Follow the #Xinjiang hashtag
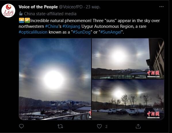 [71, 26]
